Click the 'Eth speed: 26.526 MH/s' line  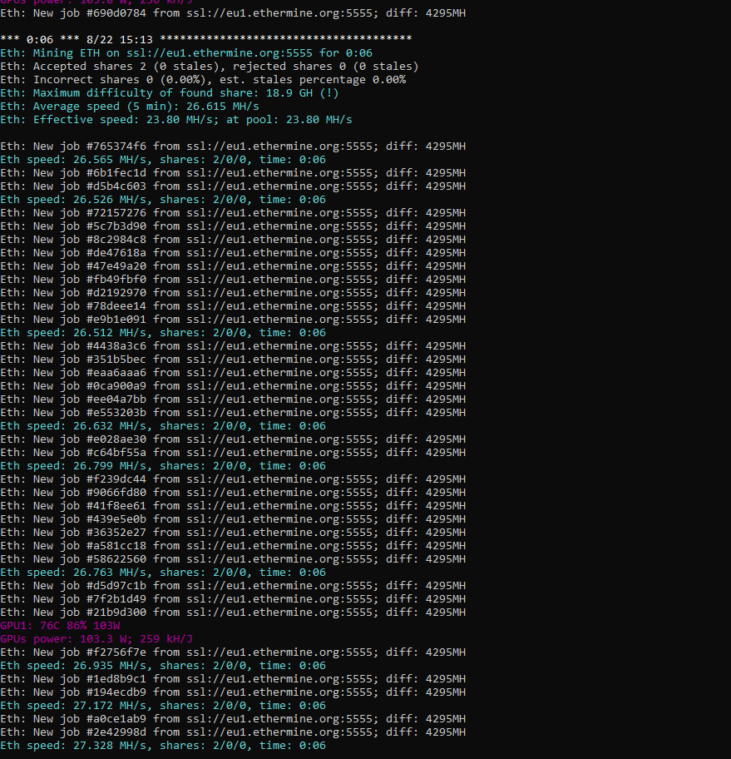pyautogui.click(x=163, y=200)
